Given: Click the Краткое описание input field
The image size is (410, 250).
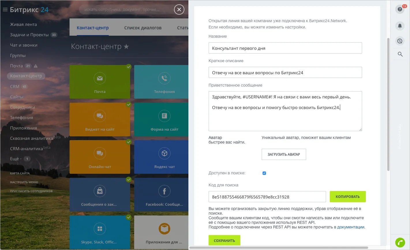Looking at the screenshot, I should (285, 72).
